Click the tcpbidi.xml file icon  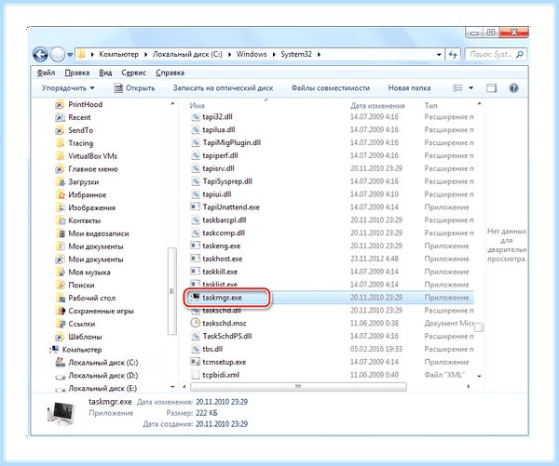tap(196, 375)
